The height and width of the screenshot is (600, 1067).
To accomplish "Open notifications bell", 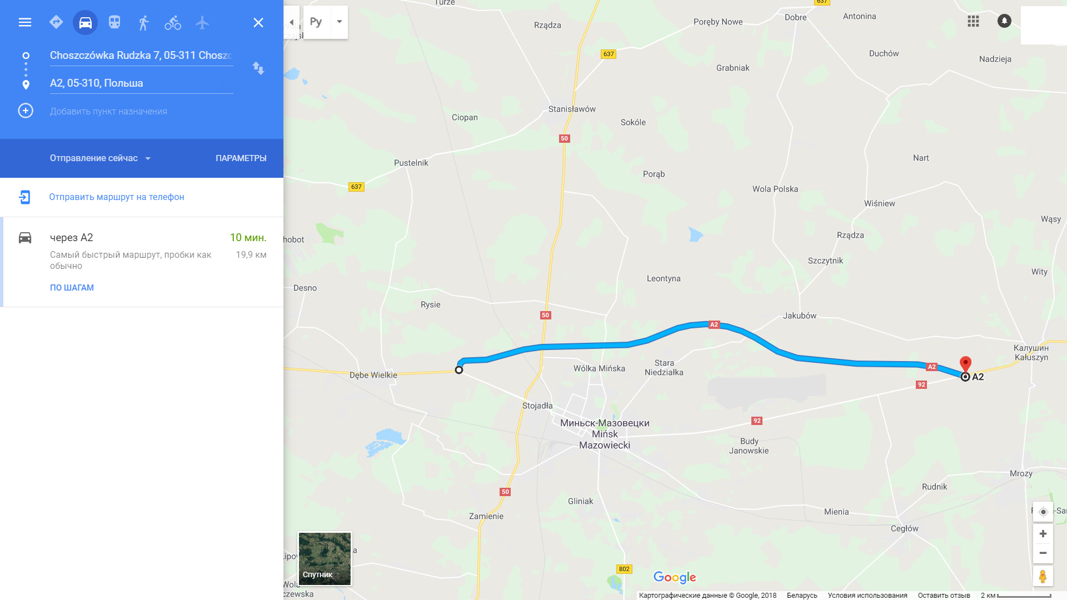I will [x=1004, y=21].
